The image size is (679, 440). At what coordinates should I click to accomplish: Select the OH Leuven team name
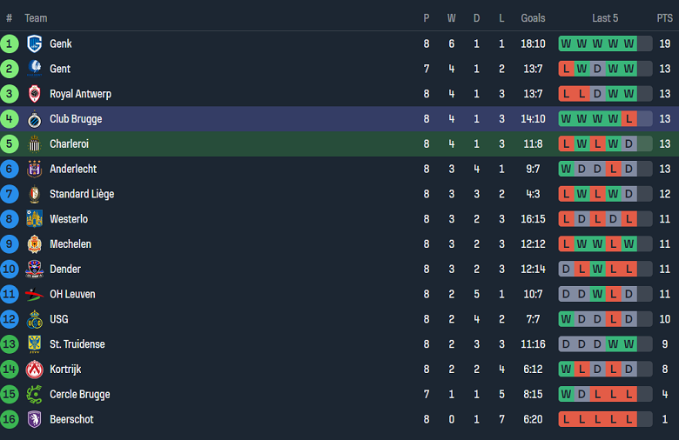click(x=72, y=294)
